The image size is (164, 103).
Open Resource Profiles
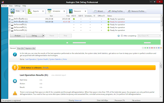click(136, 11)
